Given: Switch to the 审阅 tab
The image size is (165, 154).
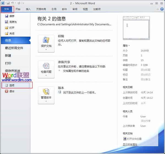Looking at the screenshot, I should click(x=75, y=9).
